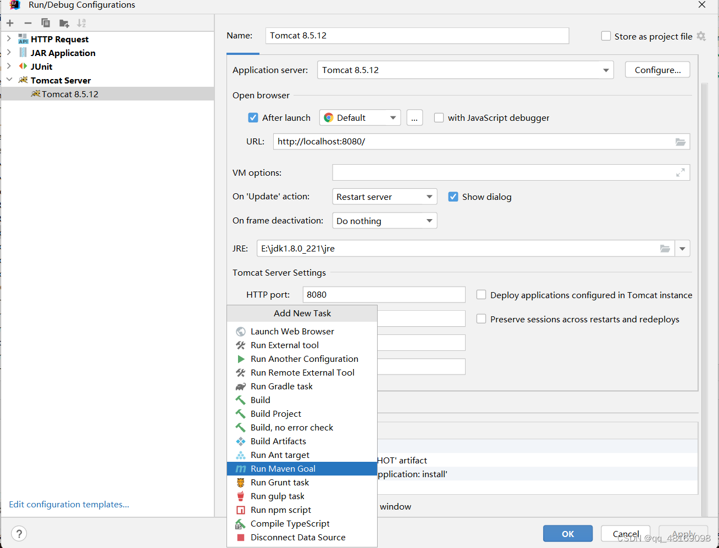The width and height of the screenshot is (719, 548).
Task: Click the URL input field
Action: pyautogui.click(x=482, y=142)
